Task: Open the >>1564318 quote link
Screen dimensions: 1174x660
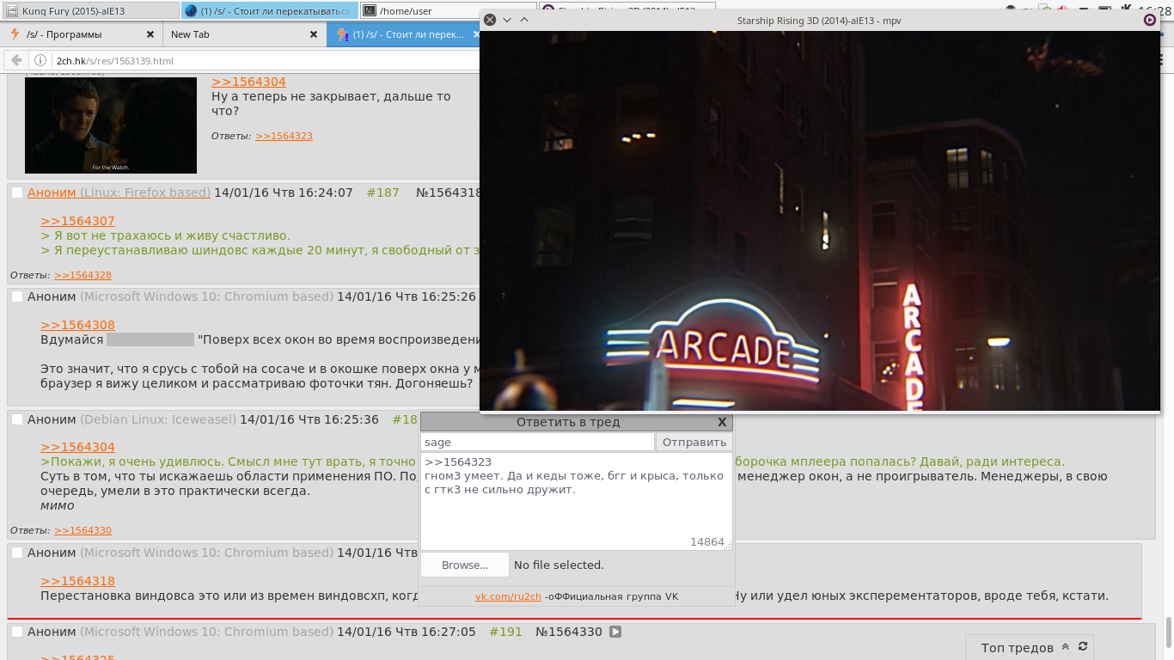Action: [77, 581]
